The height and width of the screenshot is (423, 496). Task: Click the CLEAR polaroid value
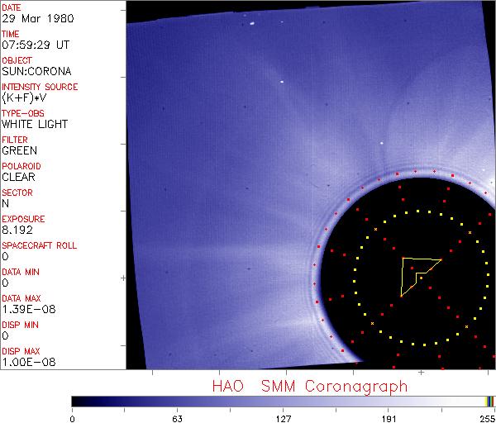pos(19,178)
